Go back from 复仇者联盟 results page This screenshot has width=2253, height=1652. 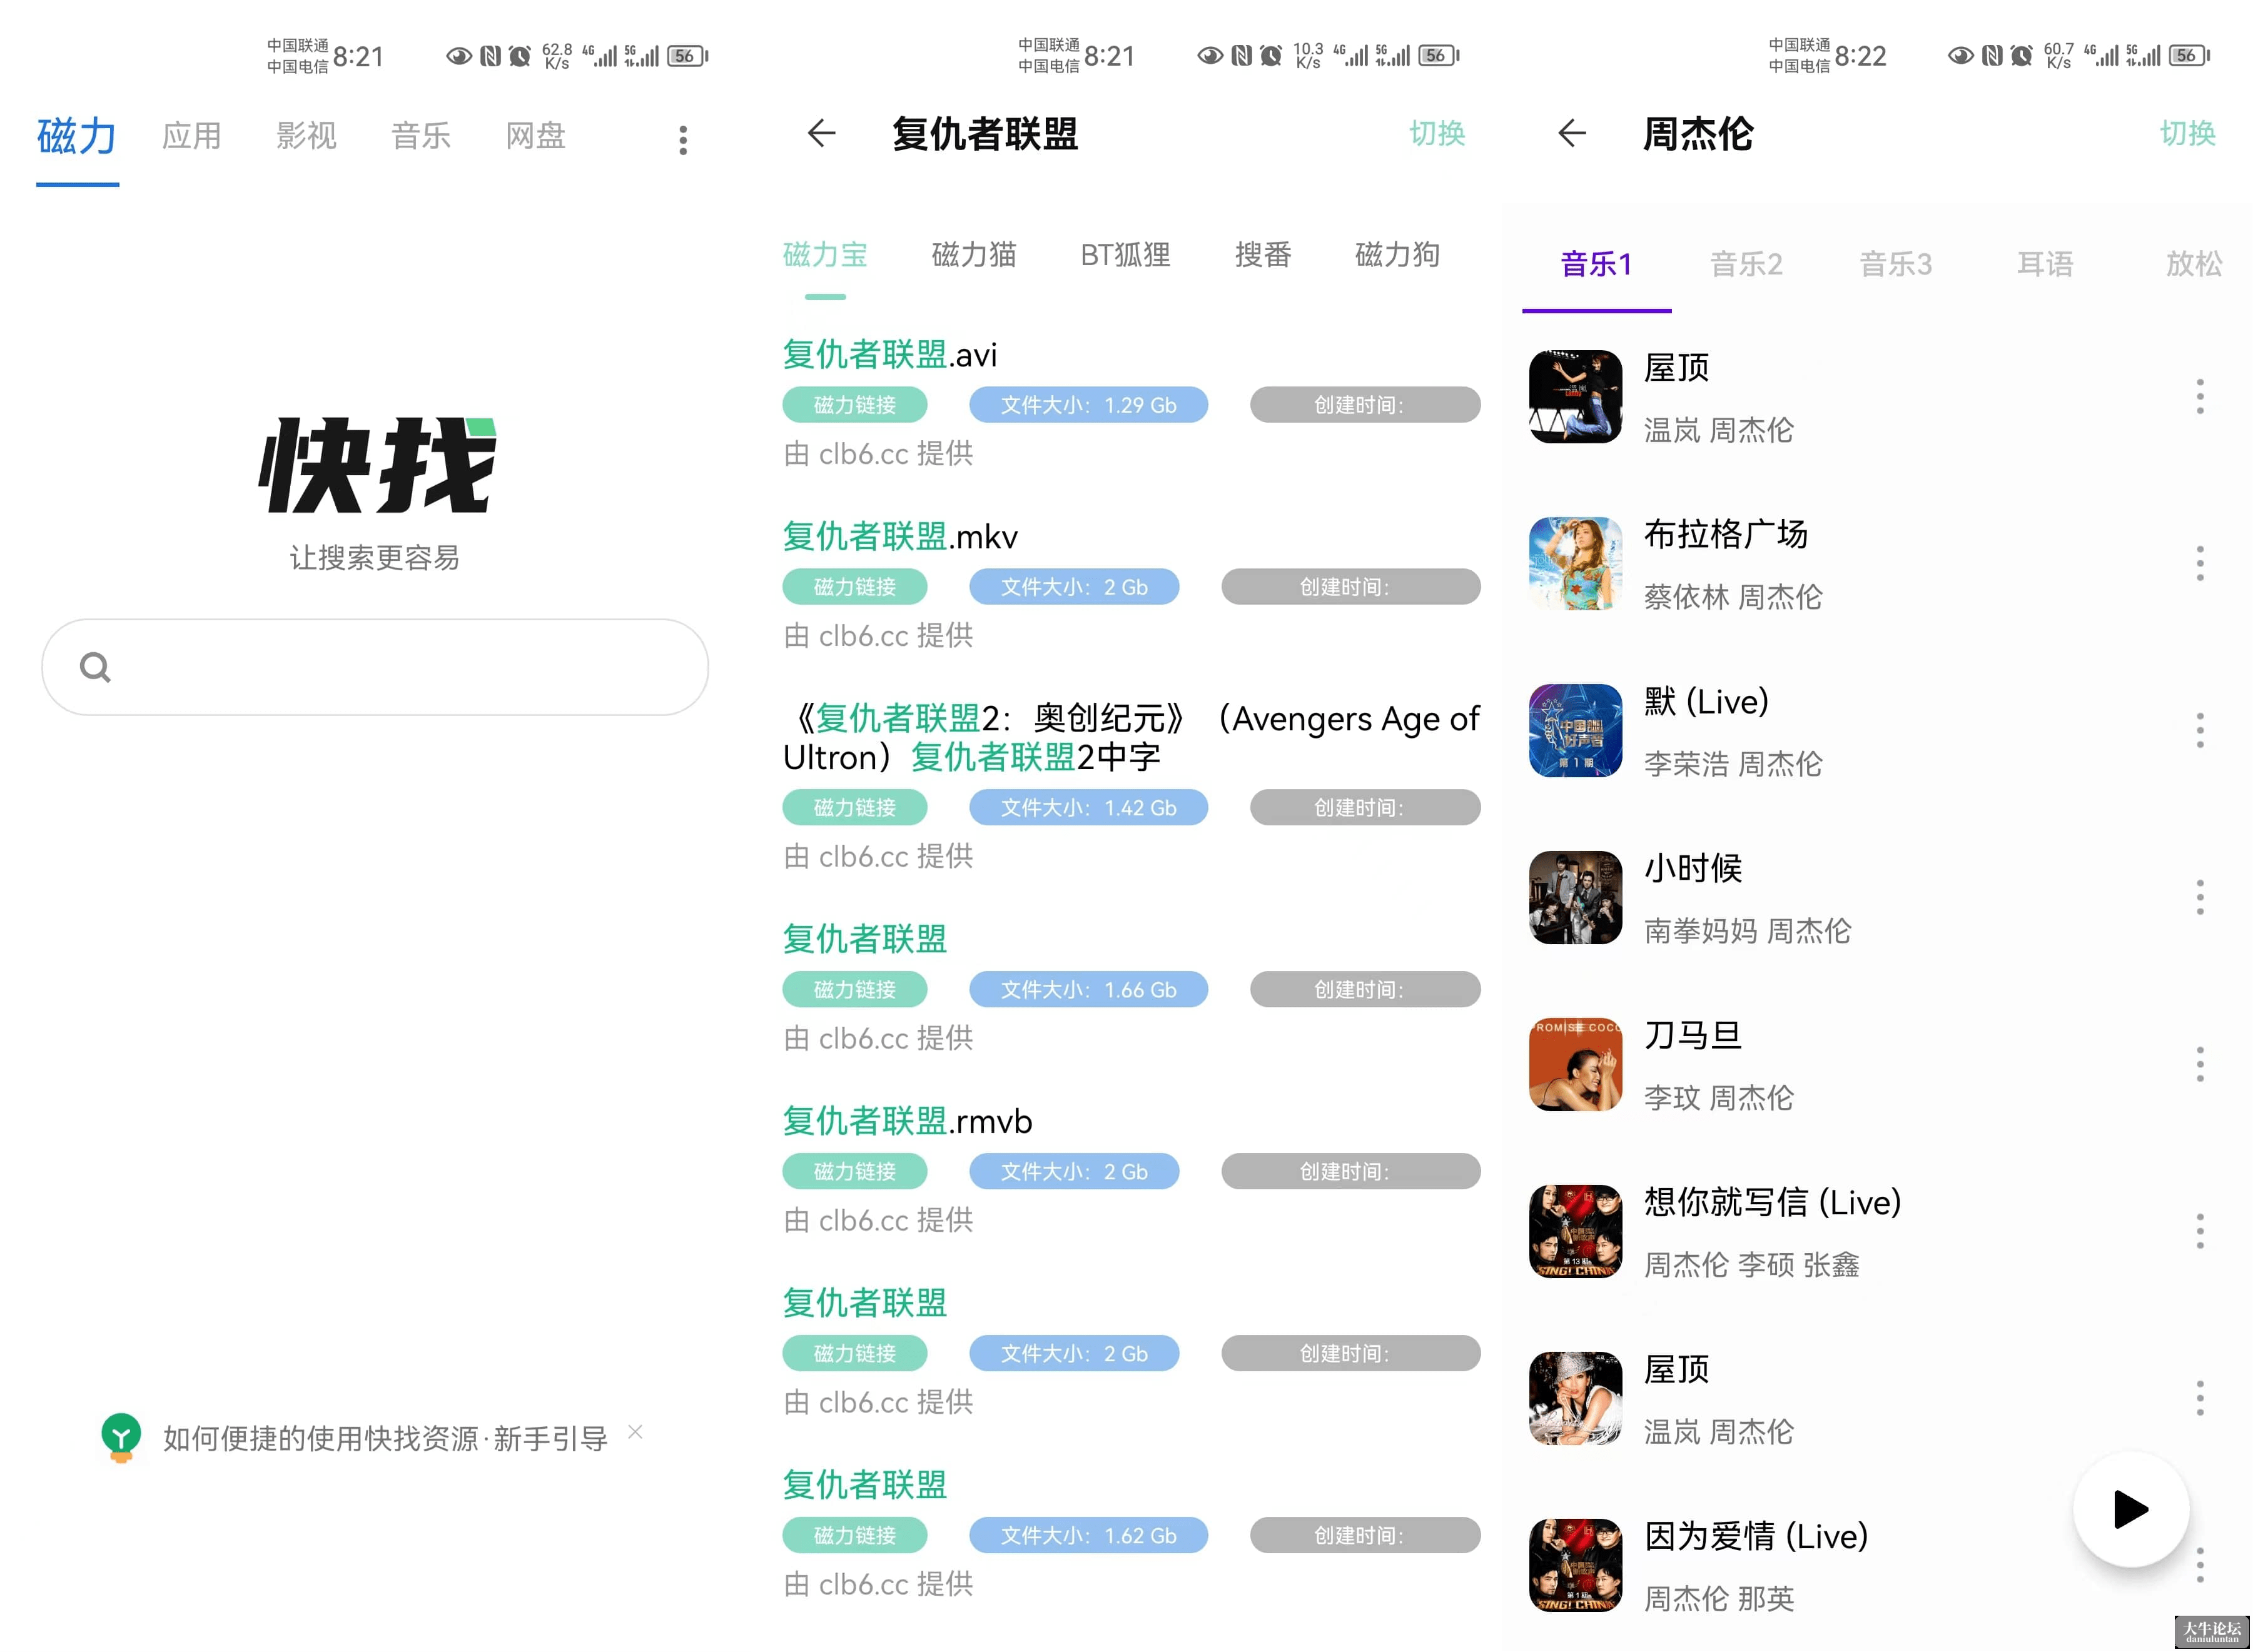pyautogui.click(x=821, y=133)
